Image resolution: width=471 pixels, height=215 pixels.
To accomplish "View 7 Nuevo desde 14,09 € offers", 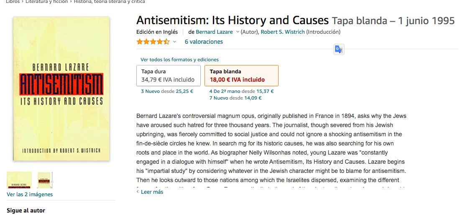I will tap(235, 98).
